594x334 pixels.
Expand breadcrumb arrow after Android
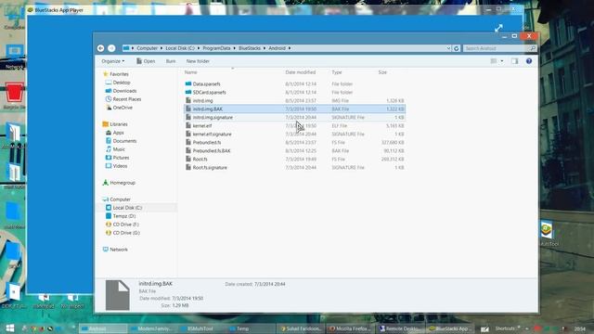[290, 48]
